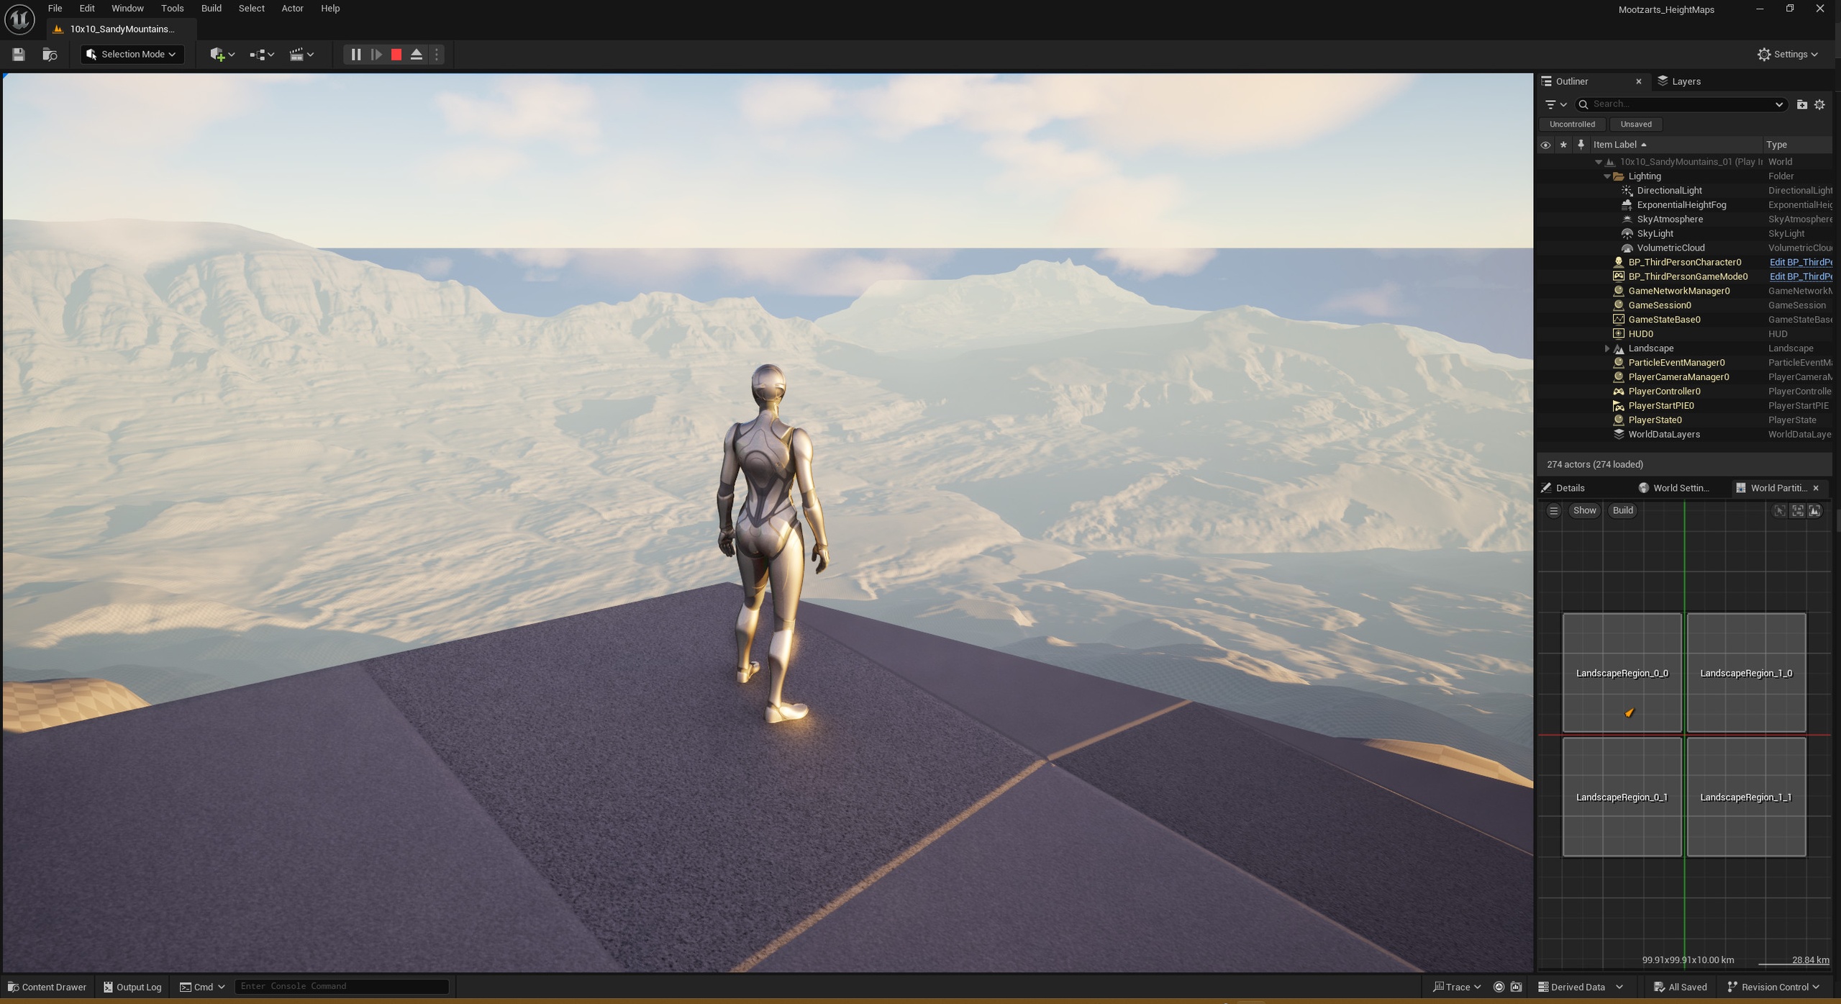The image size is (1841, 1004).
Task: Click the add folder icon in Outliner
Action: (x=1801, y=104)
